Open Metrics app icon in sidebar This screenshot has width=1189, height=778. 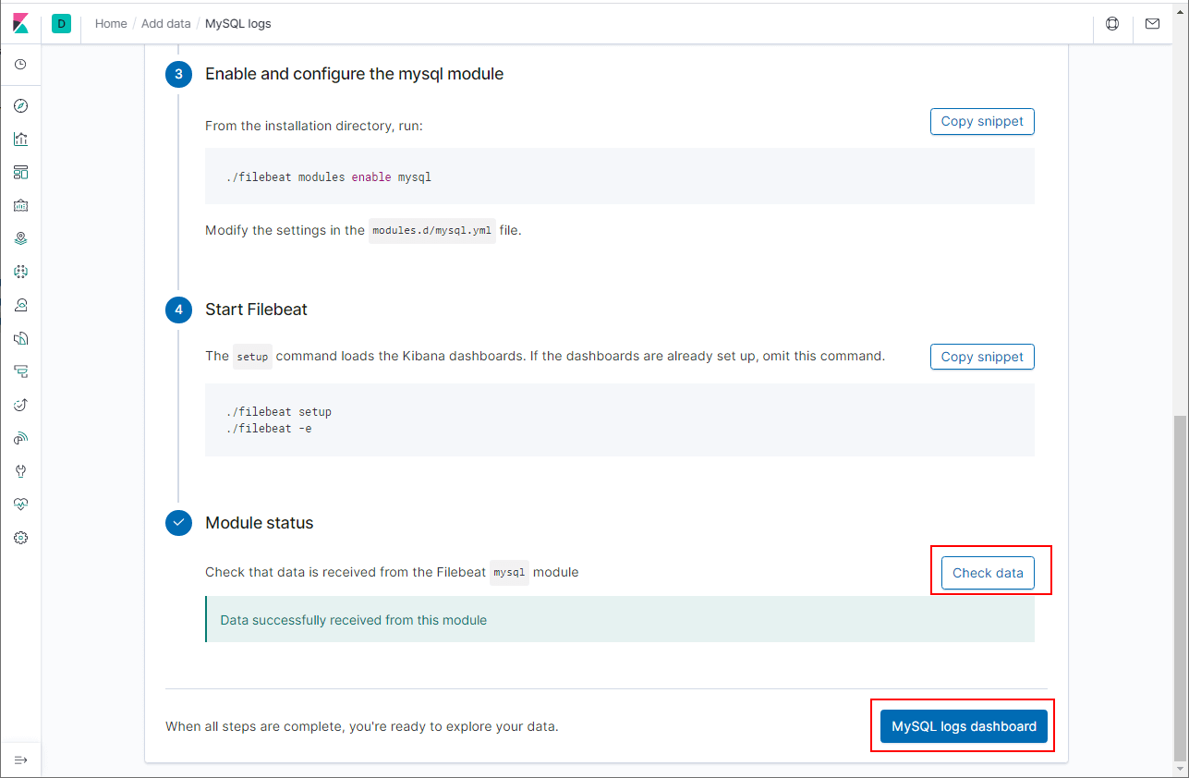click(x=21, y=305)
